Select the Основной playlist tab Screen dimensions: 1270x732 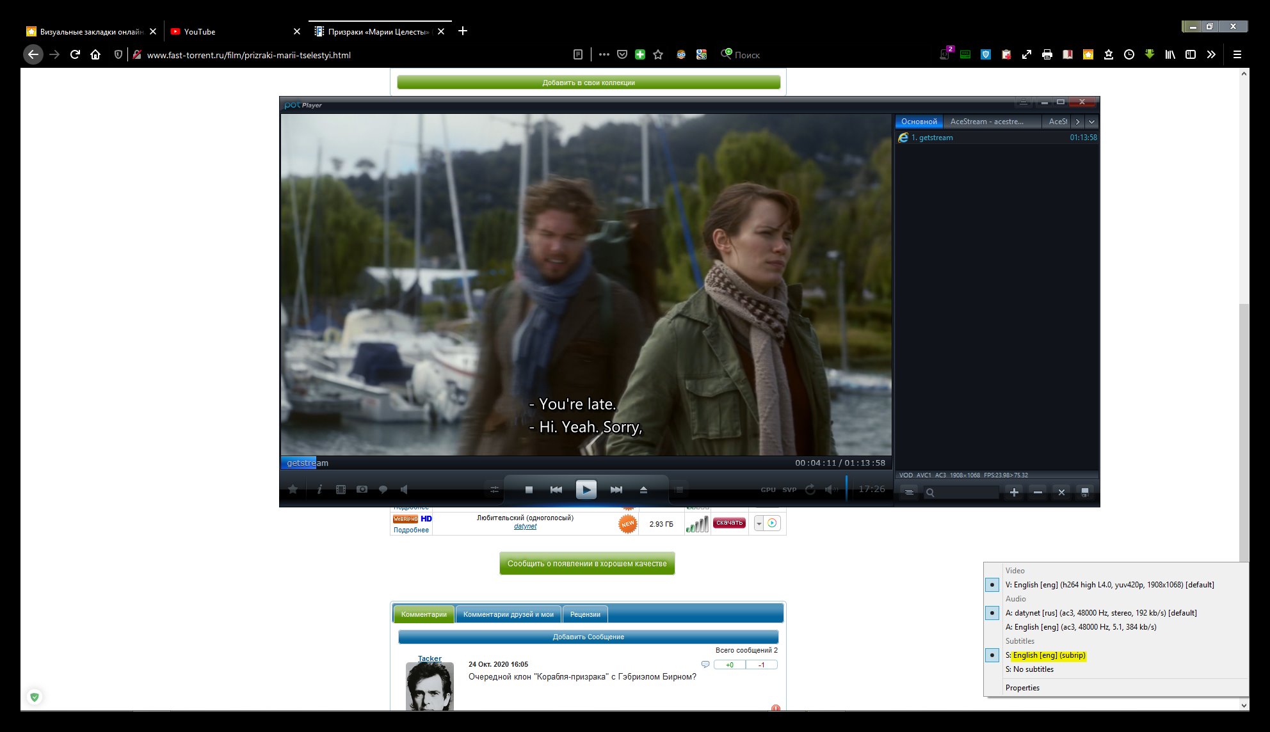(919, 122)
